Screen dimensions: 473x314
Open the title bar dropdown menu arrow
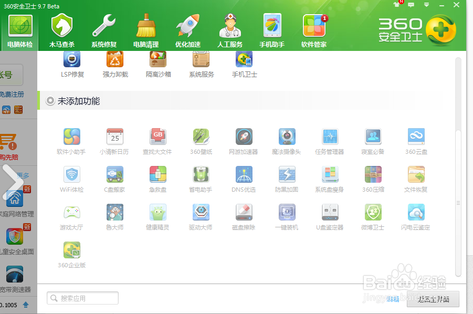[427, 5]
